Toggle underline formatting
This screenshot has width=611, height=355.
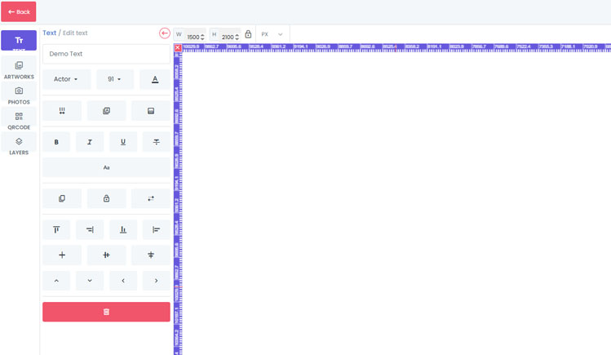123,142
